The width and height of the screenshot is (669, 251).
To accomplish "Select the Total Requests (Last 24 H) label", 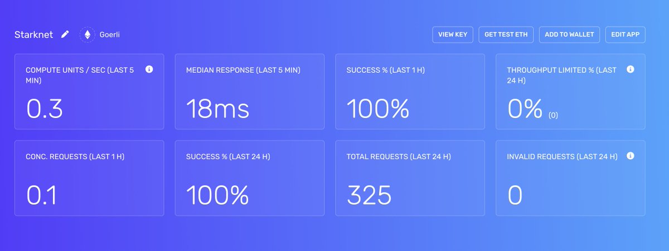I will (x=399, y=157).
